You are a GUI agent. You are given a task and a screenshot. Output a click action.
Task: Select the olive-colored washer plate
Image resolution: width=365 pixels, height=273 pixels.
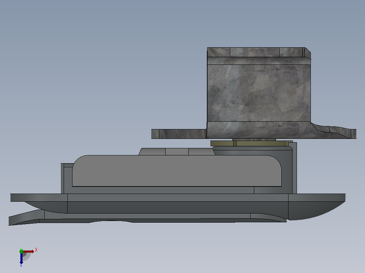point(251,143)
